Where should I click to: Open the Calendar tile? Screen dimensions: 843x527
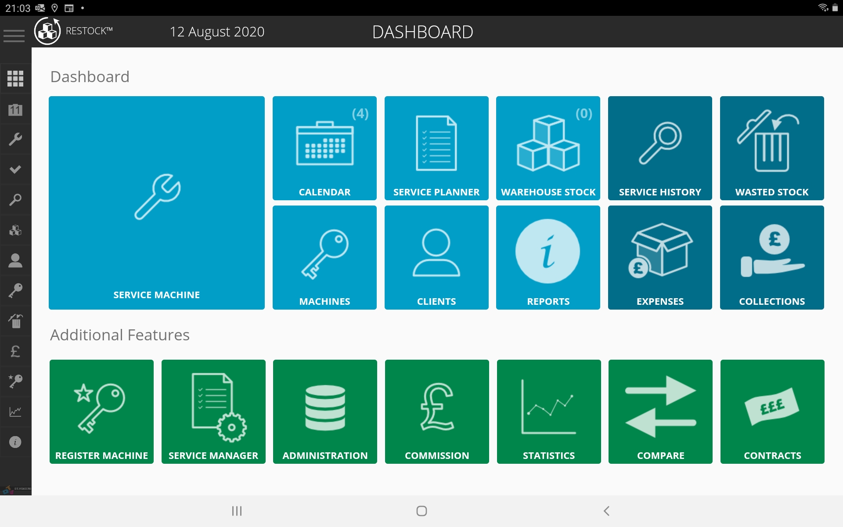tap(324, 148)
